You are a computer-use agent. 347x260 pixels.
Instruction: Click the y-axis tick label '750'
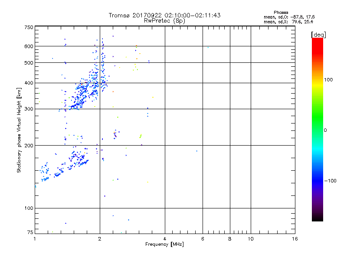click(29, 27)
